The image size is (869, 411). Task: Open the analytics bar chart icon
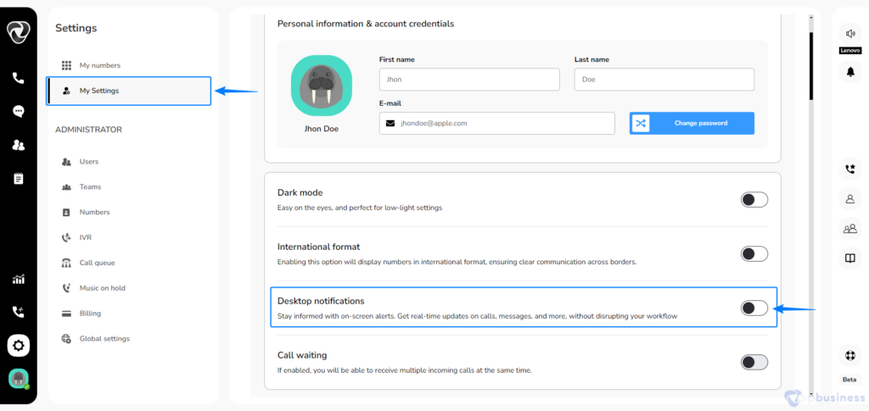pos(19,280)
